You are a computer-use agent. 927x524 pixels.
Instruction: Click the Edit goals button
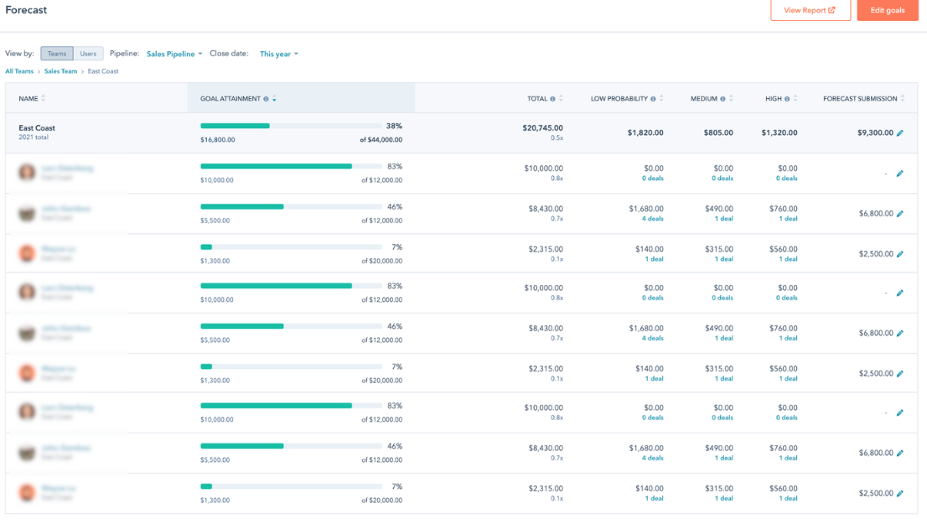887,10
